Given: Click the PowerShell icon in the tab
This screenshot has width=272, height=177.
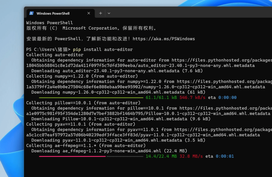Looking at the screenshot, I should (x=31, y=13).
